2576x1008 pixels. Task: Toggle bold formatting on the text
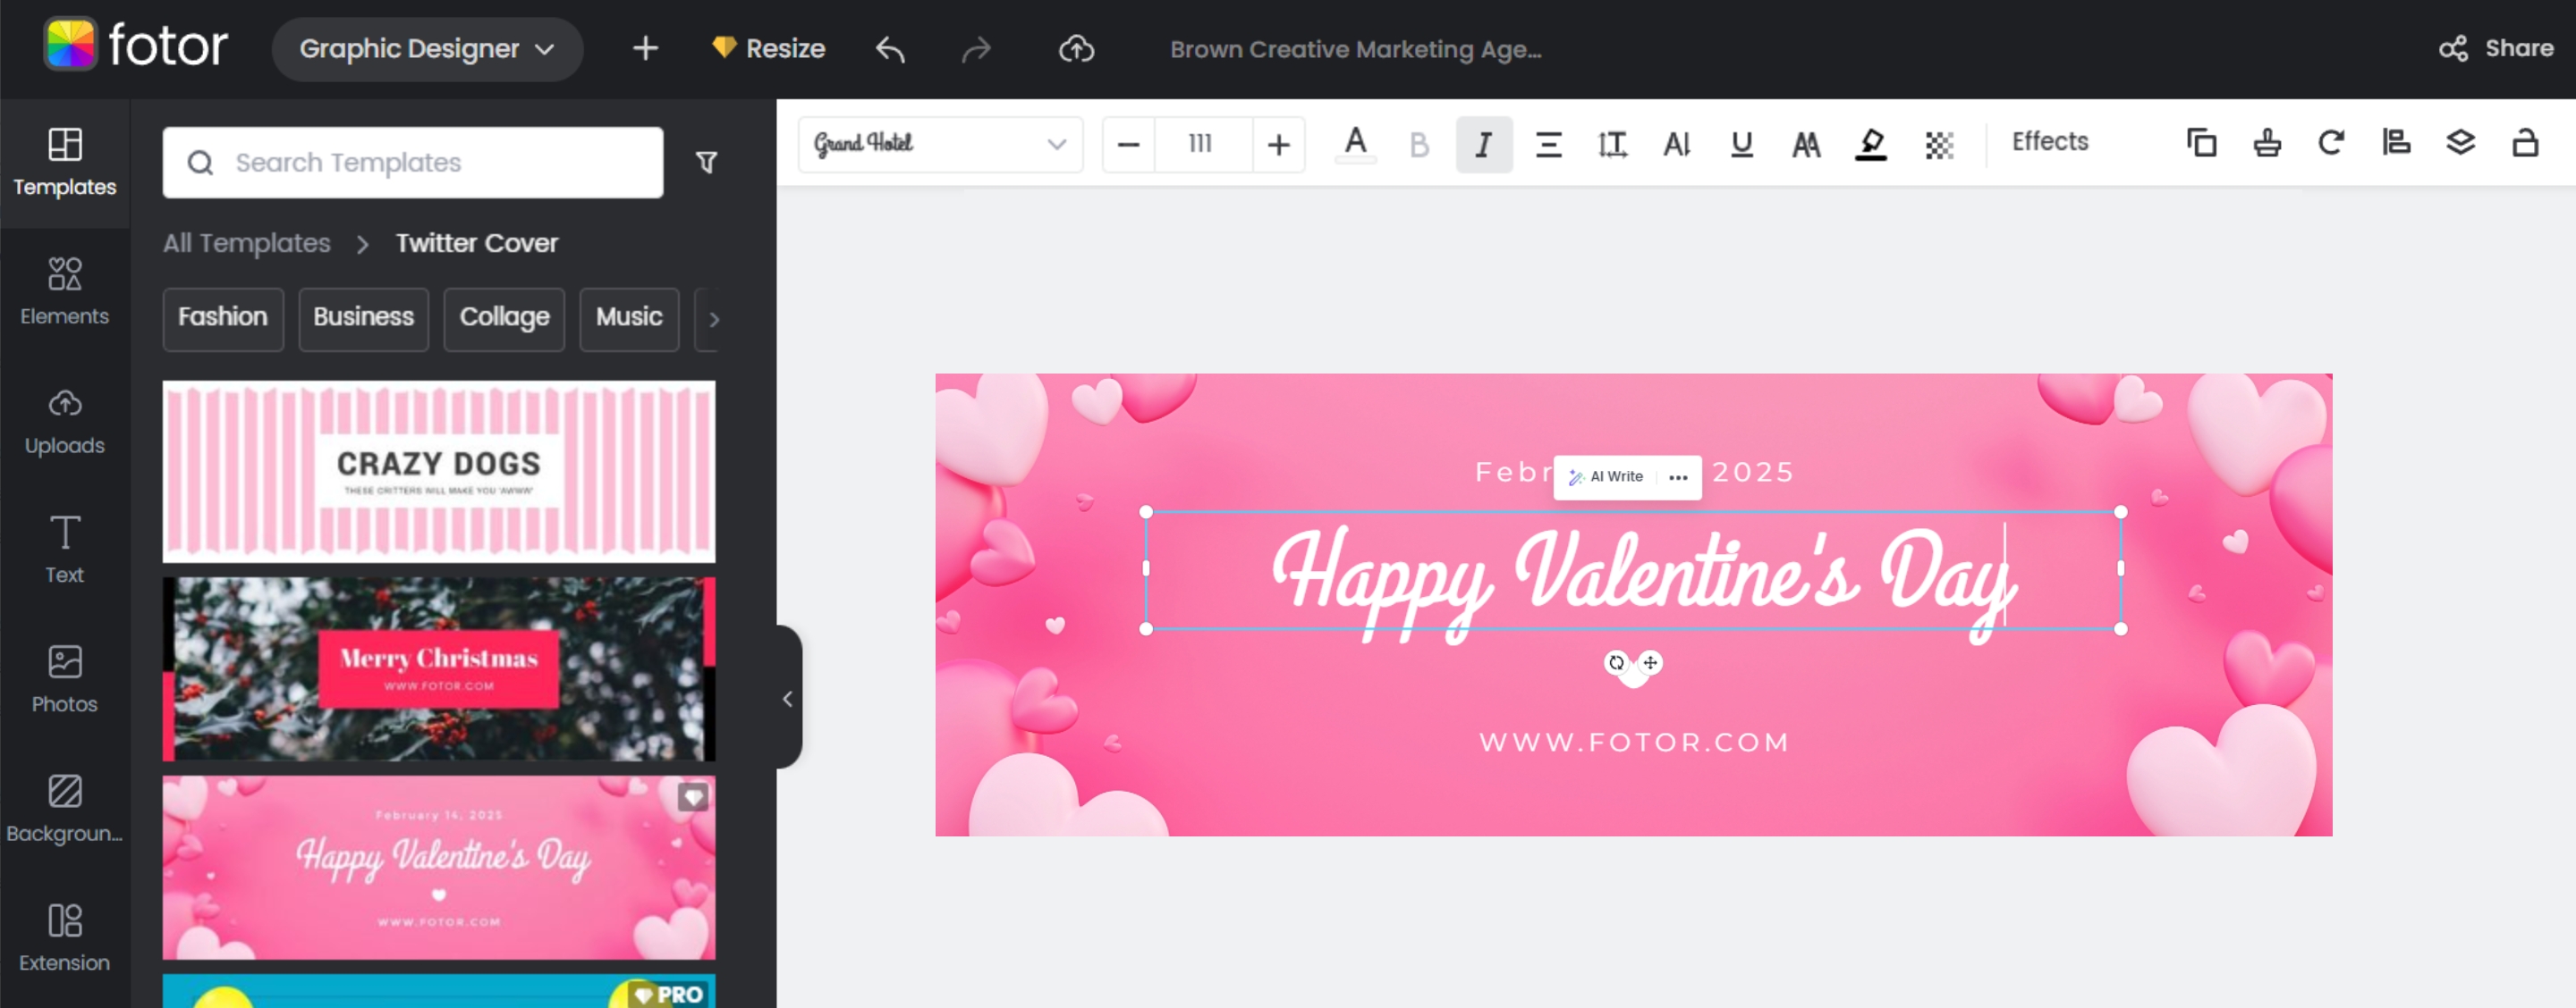1419,144
